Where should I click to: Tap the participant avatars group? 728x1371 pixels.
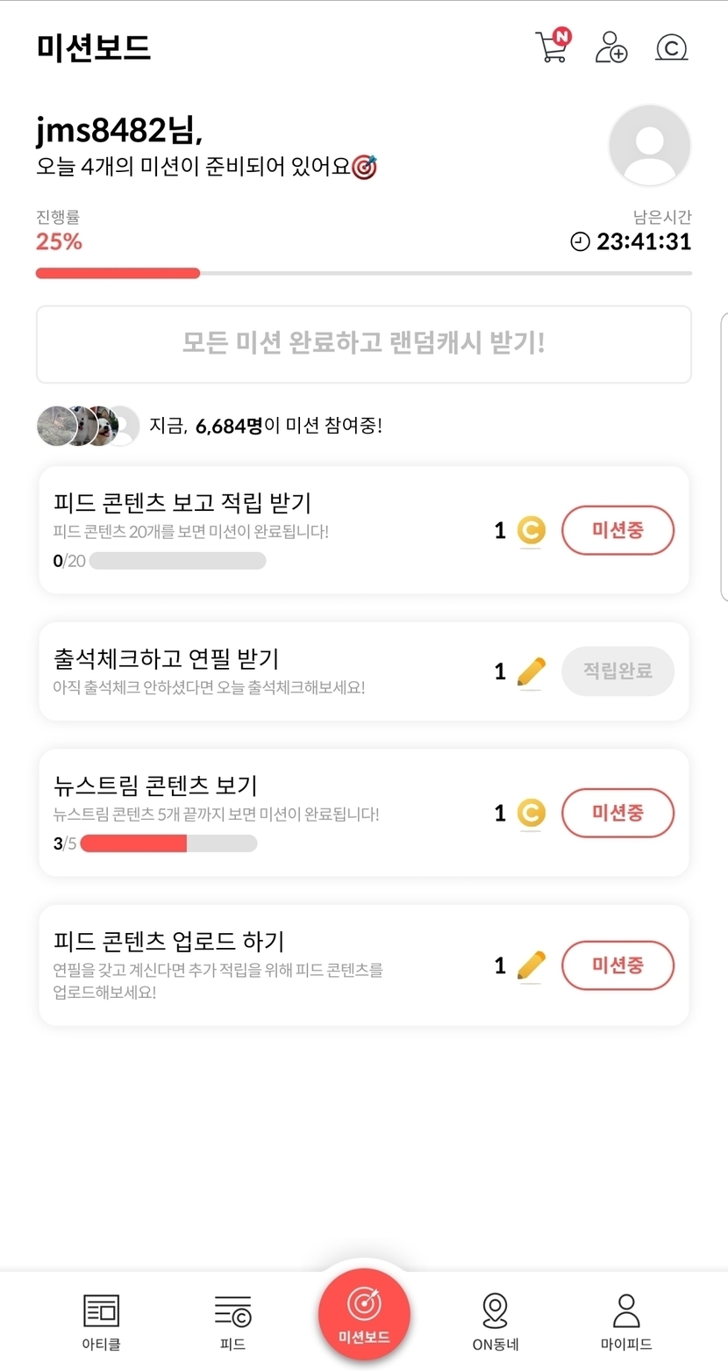point(88,427)
